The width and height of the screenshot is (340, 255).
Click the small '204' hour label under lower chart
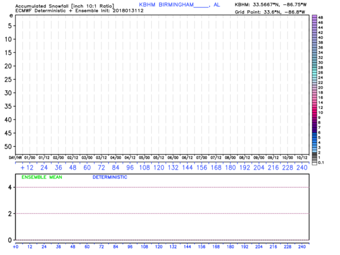click(259, 246)
